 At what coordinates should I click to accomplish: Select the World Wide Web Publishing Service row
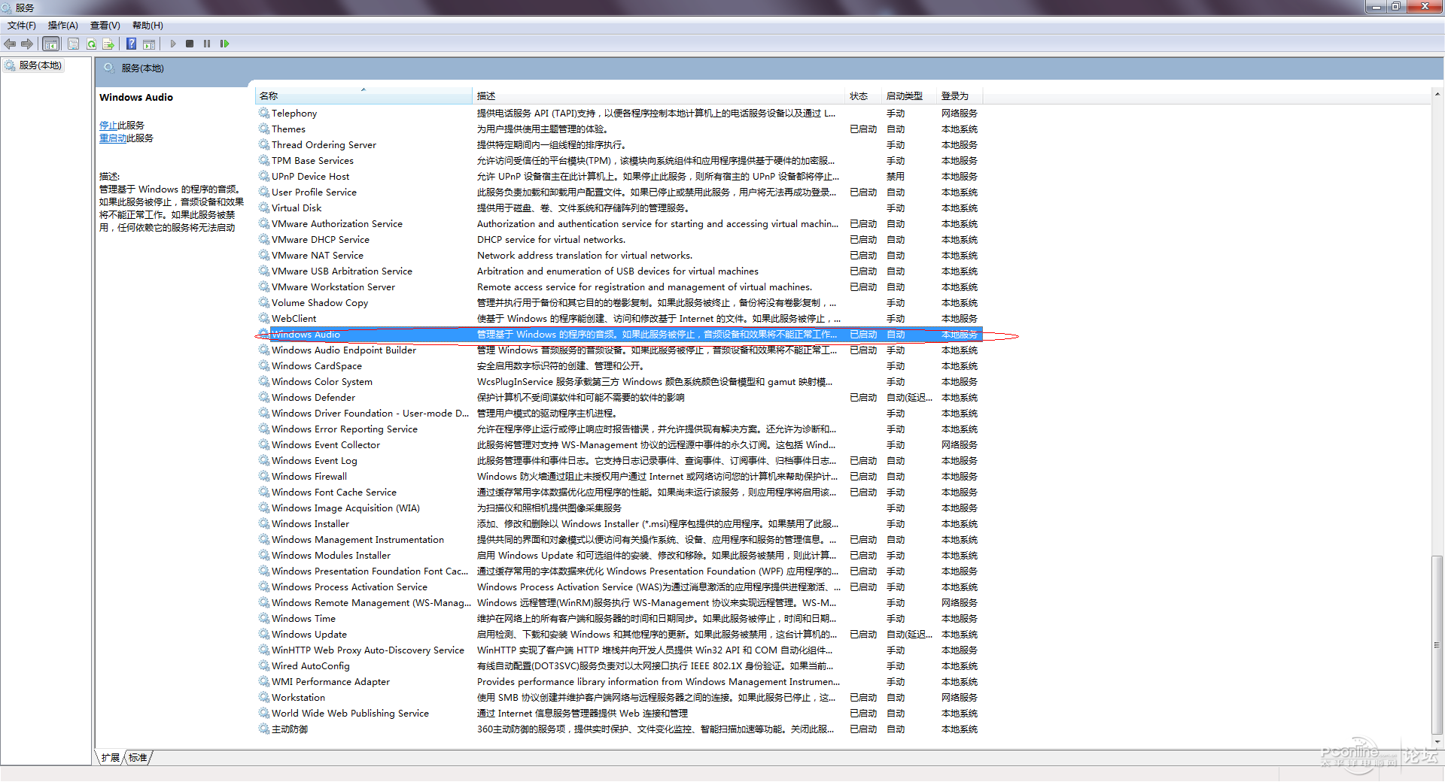tap(619, 713)
